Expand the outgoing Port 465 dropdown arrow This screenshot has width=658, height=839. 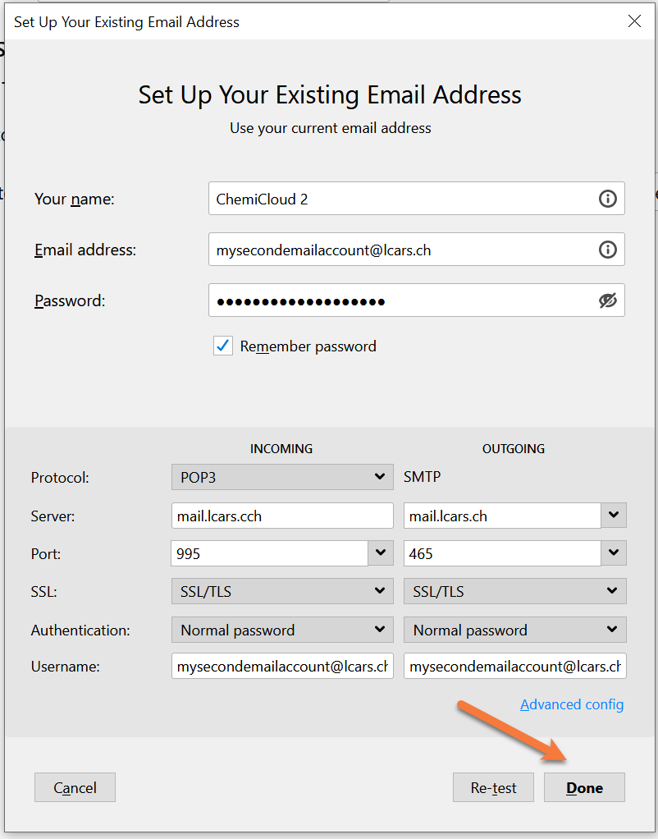click(x=614, y=553)
